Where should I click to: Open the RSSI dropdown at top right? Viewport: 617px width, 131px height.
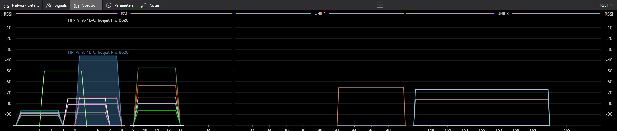[606, 5]
